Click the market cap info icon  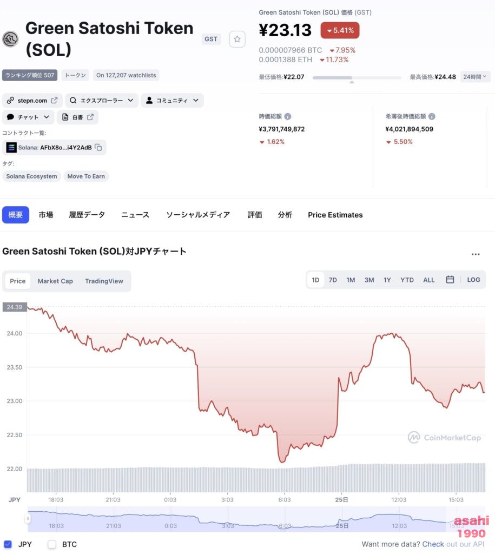tap(288, 116)
